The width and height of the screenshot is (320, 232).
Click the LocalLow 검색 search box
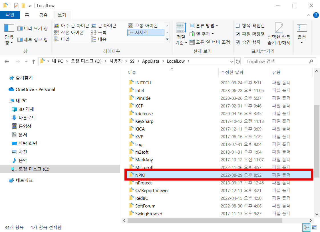tap(279, 61)
